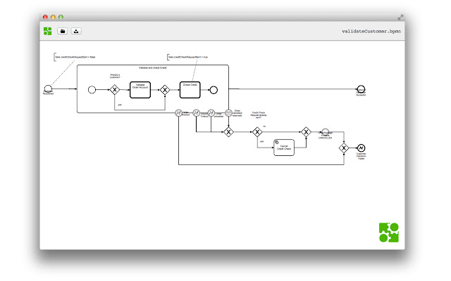Select the Validate Order Account task

tap(140, 90)
